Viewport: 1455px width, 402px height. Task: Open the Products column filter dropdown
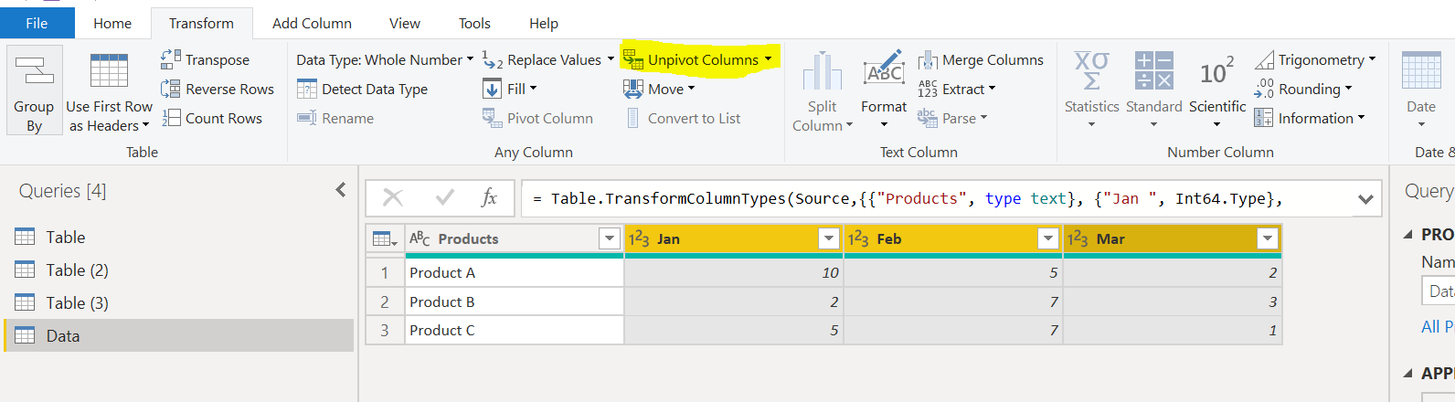(610, 238)
